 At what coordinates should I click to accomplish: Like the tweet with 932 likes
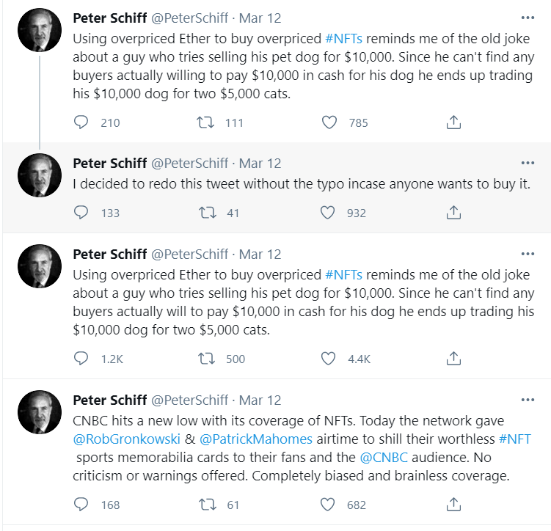pyautogui.click(x=327, y=213)
